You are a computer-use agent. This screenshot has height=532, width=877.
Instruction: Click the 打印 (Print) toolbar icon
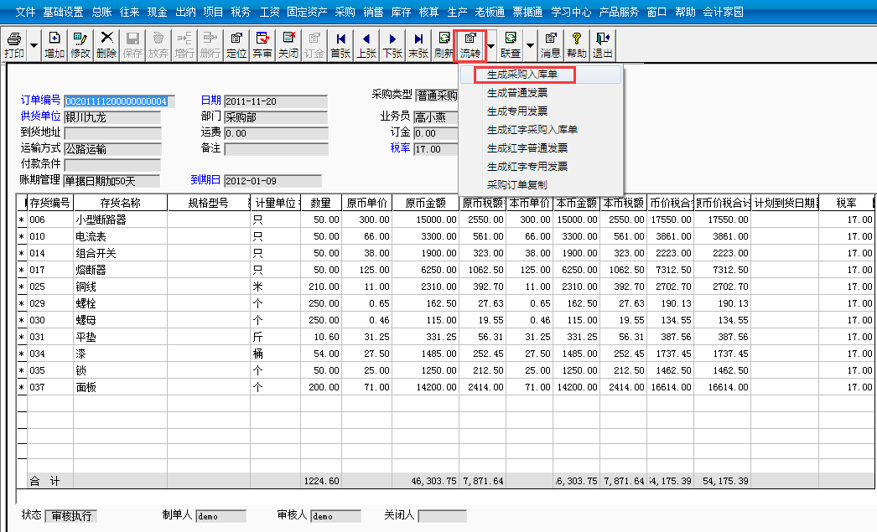[15, 44]
